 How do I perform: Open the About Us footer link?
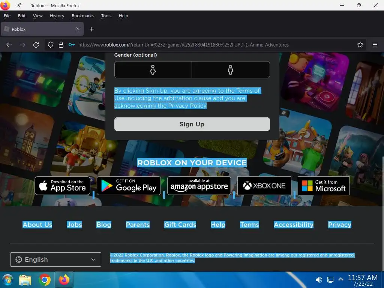tap(37, 225)
